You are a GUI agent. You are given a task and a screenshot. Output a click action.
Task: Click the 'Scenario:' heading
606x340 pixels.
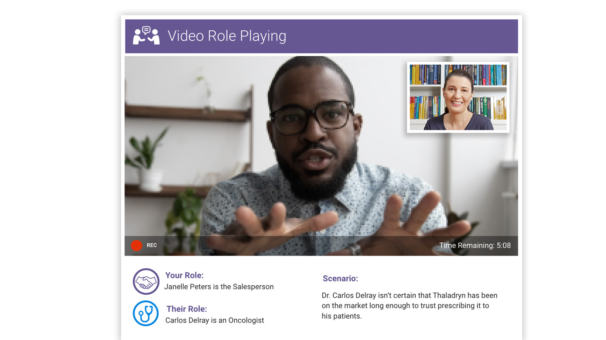[x=340, y=279]
